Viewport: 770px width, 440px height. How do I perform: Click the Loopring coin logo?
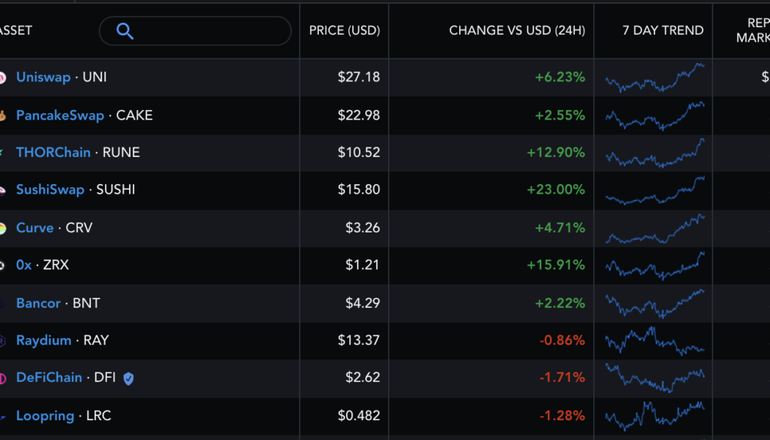[x=4, y=416]
